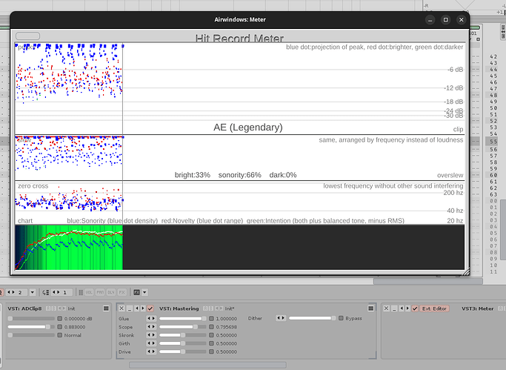Click the Drive parameter arrow stepper
The height and width of the screenshot is (370, 506).
[151, 351]
